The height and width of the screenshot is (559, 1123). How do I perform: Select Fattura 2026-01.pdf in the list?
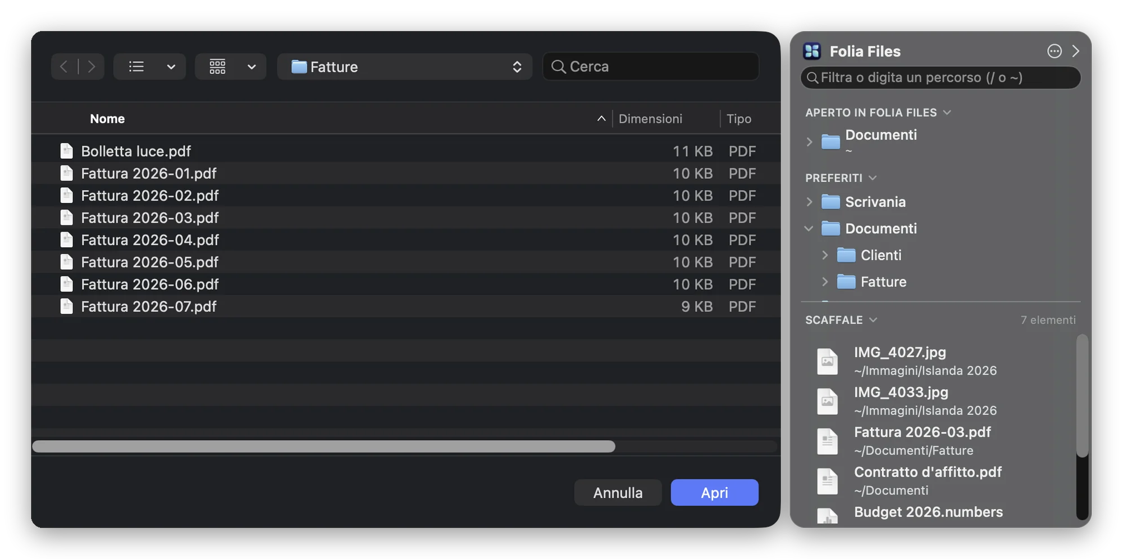pyautogui.click(x=406, y=173)
